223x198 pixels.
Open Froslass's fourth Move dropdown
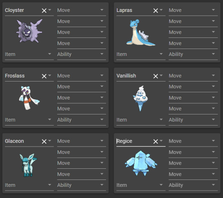(82, 109)
